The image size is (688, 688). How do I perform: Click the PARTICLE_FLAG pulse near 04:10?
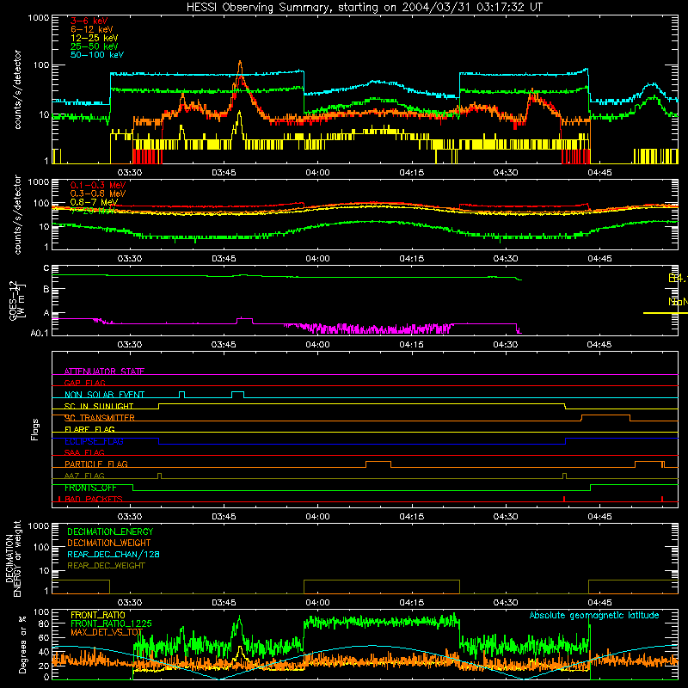378,464
